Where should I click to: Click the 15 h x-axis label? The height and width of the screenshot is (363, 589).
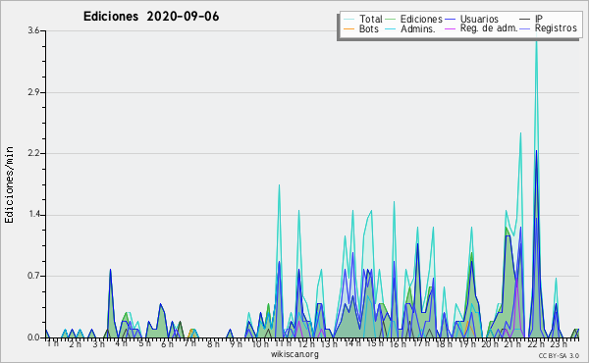375,343
